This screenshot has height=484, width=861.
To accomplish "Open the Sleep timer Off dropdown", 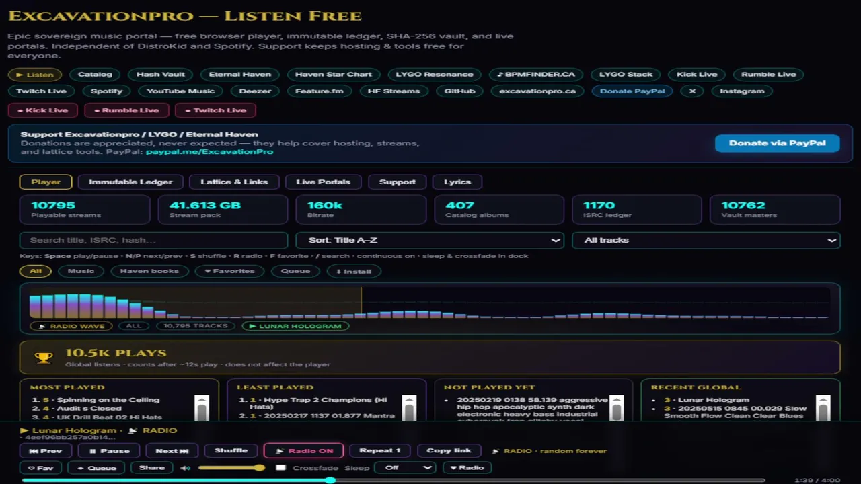I will [406, 468].
